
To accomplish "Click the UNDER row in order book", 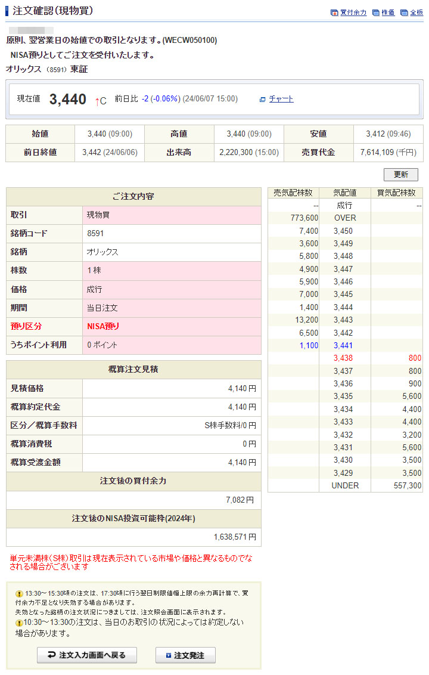I will 345,485.
